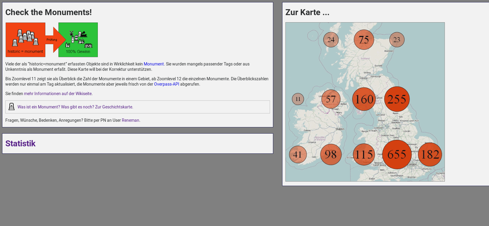
Task: Open the Statistik heading link
Action: 20,143
